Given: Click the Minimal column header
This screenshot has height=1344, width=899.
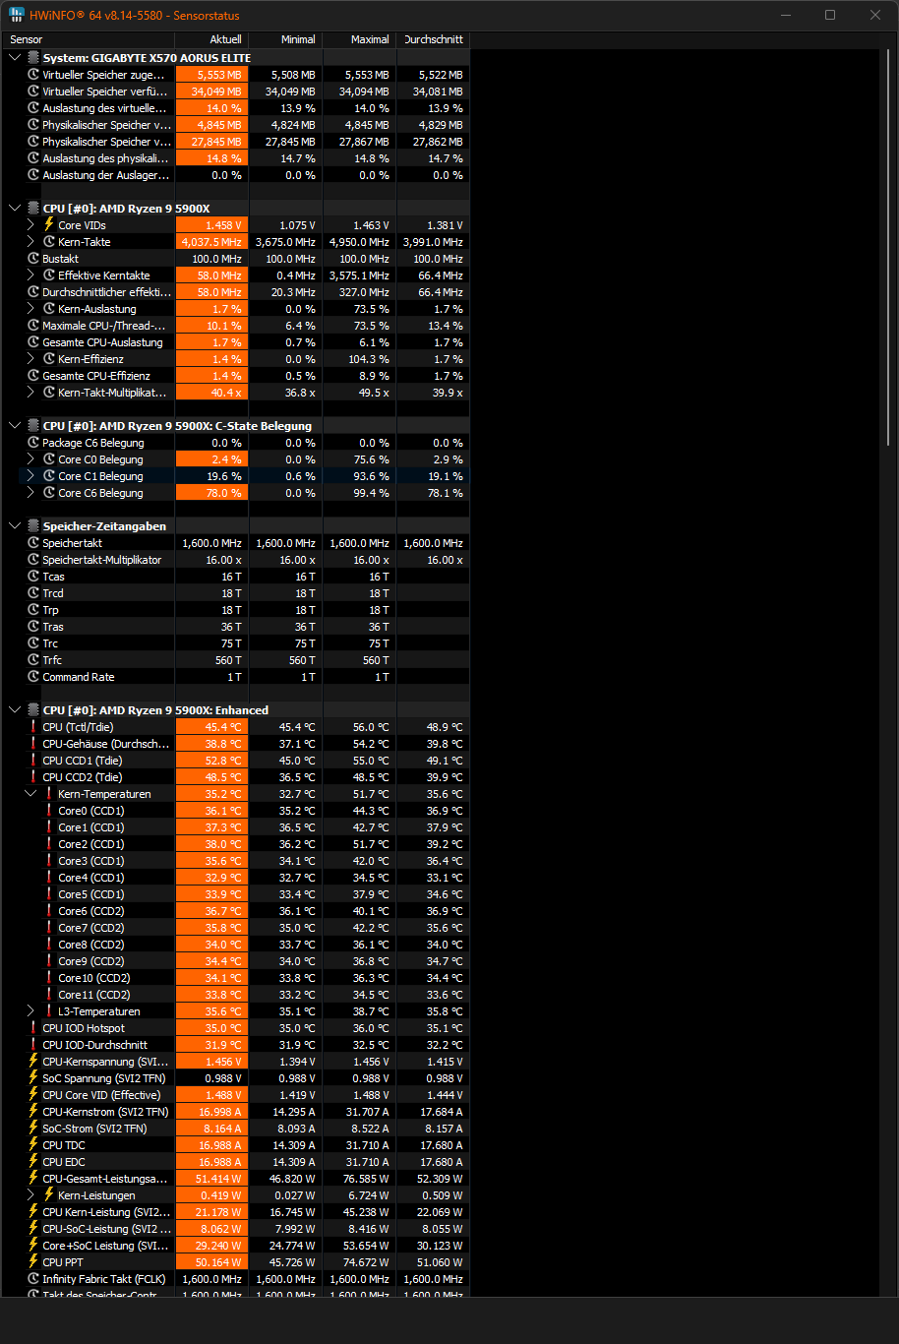Looking at the screenshot, I should point(285,39).
